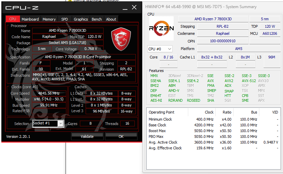283x174 pixels.
Task: Click the HWiNFO System Summary title bar
Action: [213, 7]
